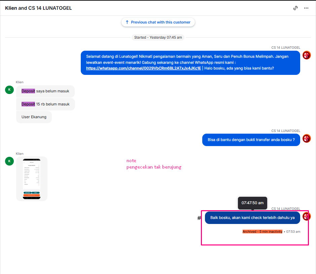Select message 'Bisa di bantu dengan bukti transfer'
The height and width of the screenshot is (274, 316).
coord(251,140)
